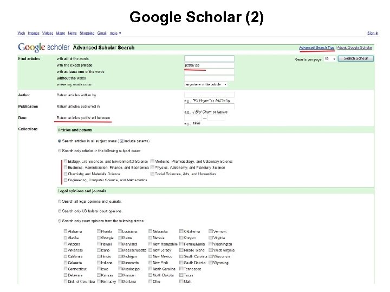
Task: Select 'Search articles in all subject areas' radio
Action: pyautogui.click(x=60, y=141)
